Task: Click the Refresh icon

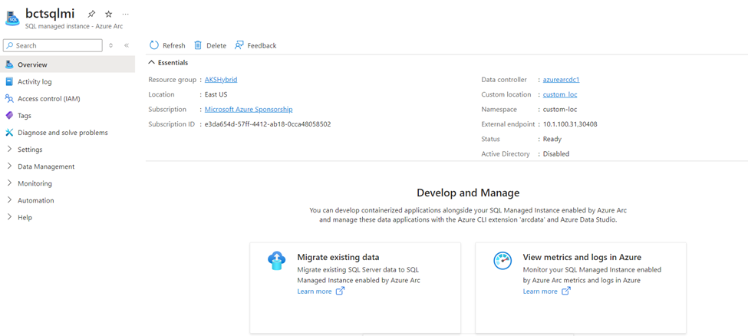Action: [x=154, y=45]
